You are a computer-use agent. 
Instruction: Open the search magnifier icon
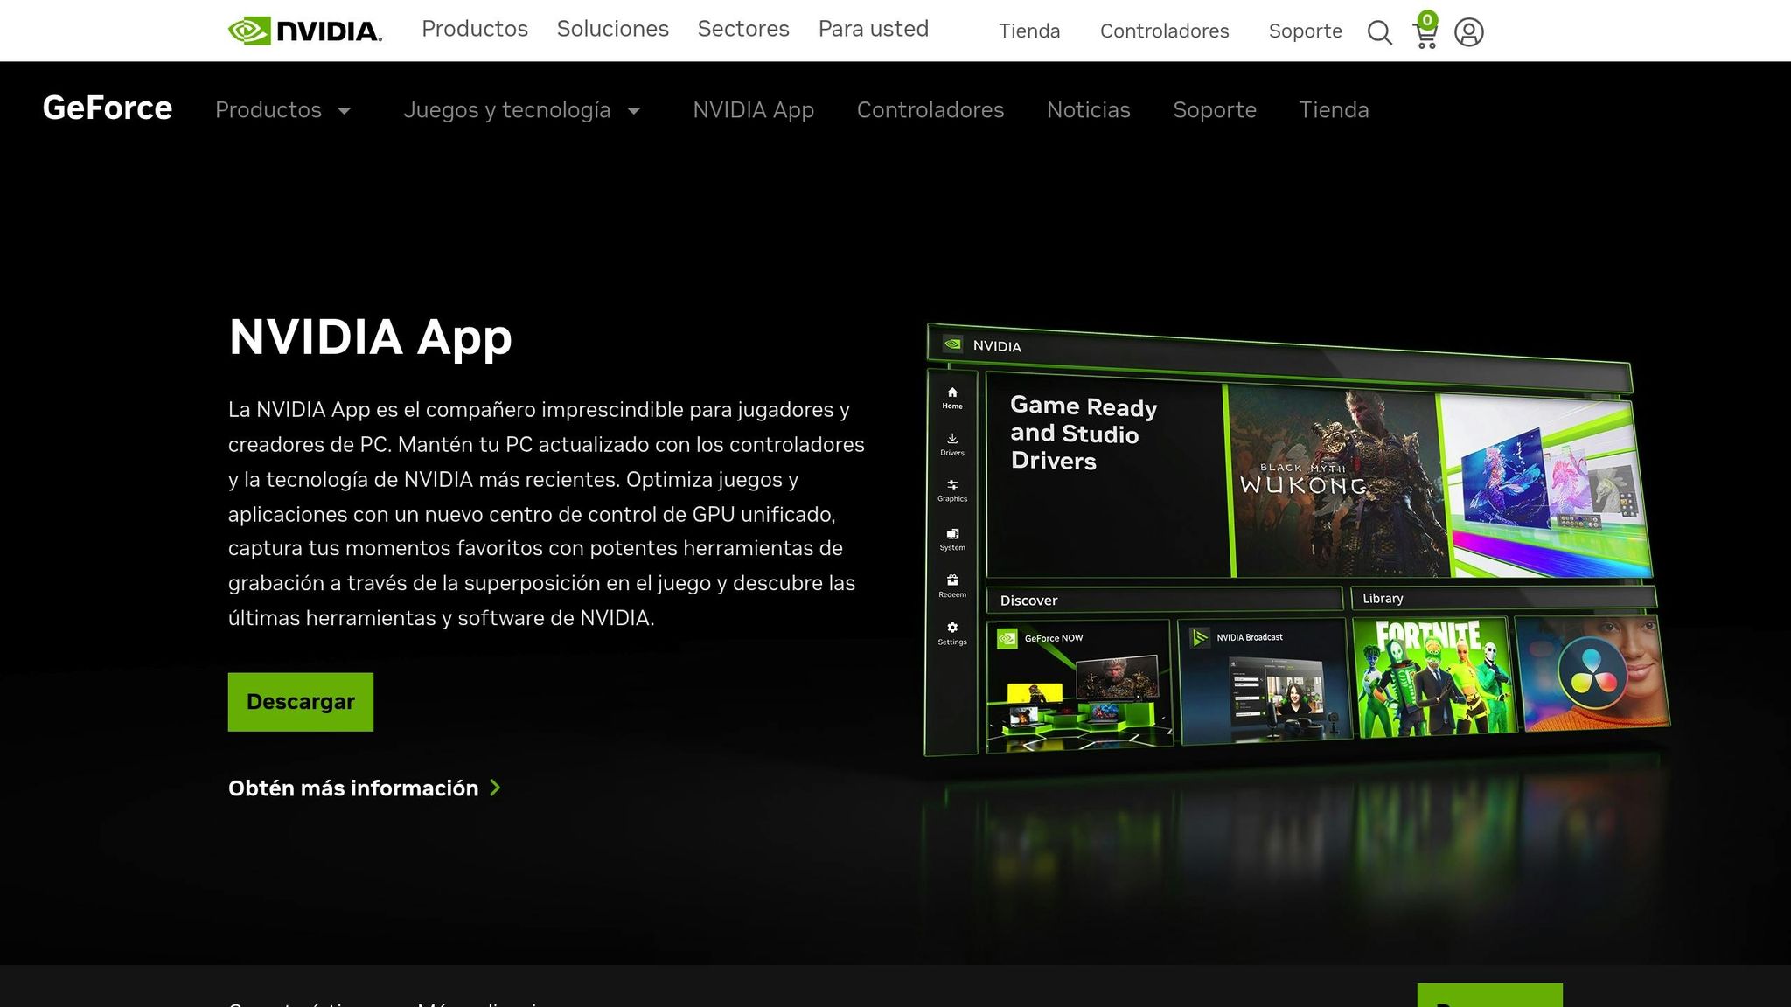point(1379,32)
